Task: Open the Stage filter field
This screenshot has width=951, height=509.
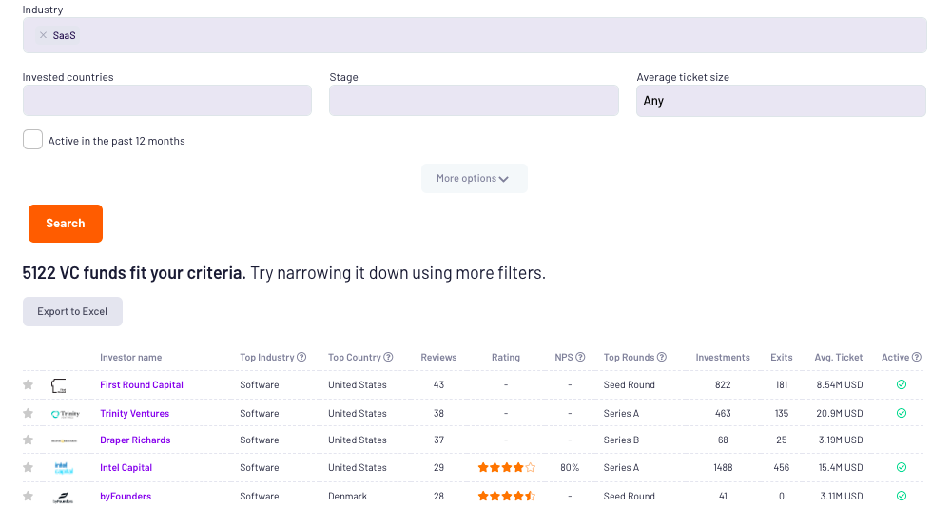Action: click(x=474, y=100)
